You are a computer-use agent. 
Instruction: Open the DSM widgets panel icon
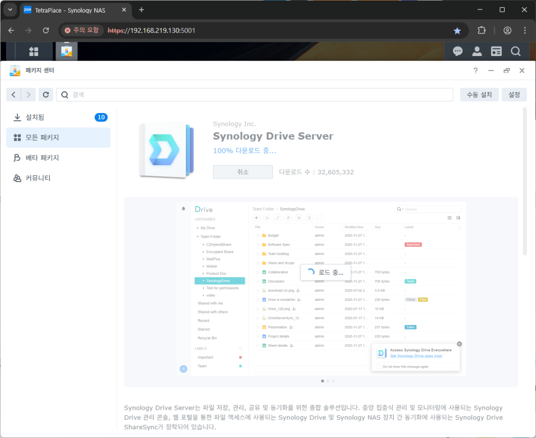click(496, 51)
